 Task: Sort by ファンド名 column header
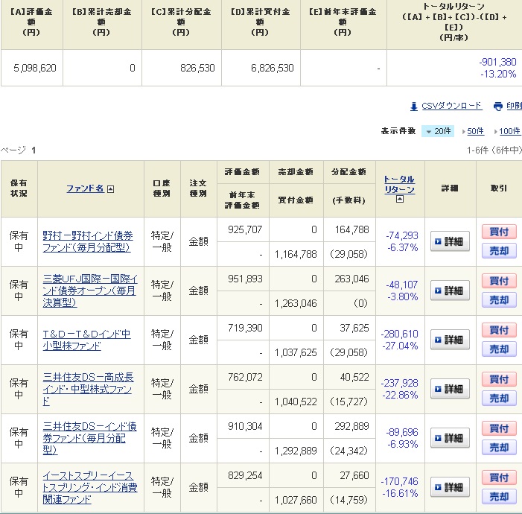pos(85,189)
